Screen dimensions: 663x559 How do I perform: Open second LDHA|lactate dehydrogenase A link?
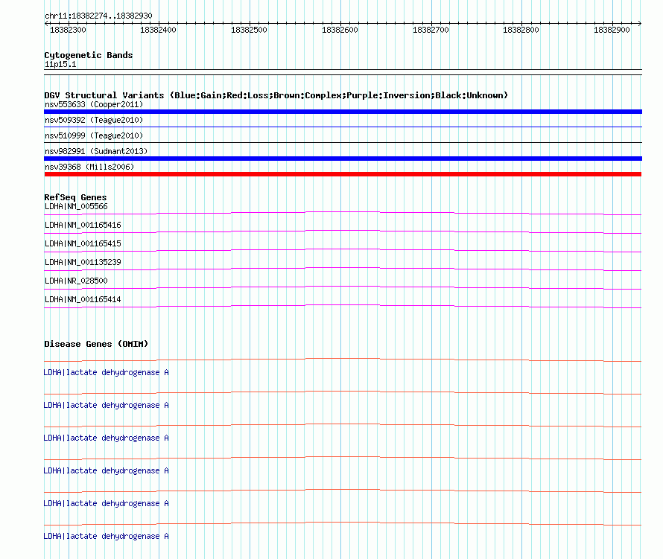106,405
